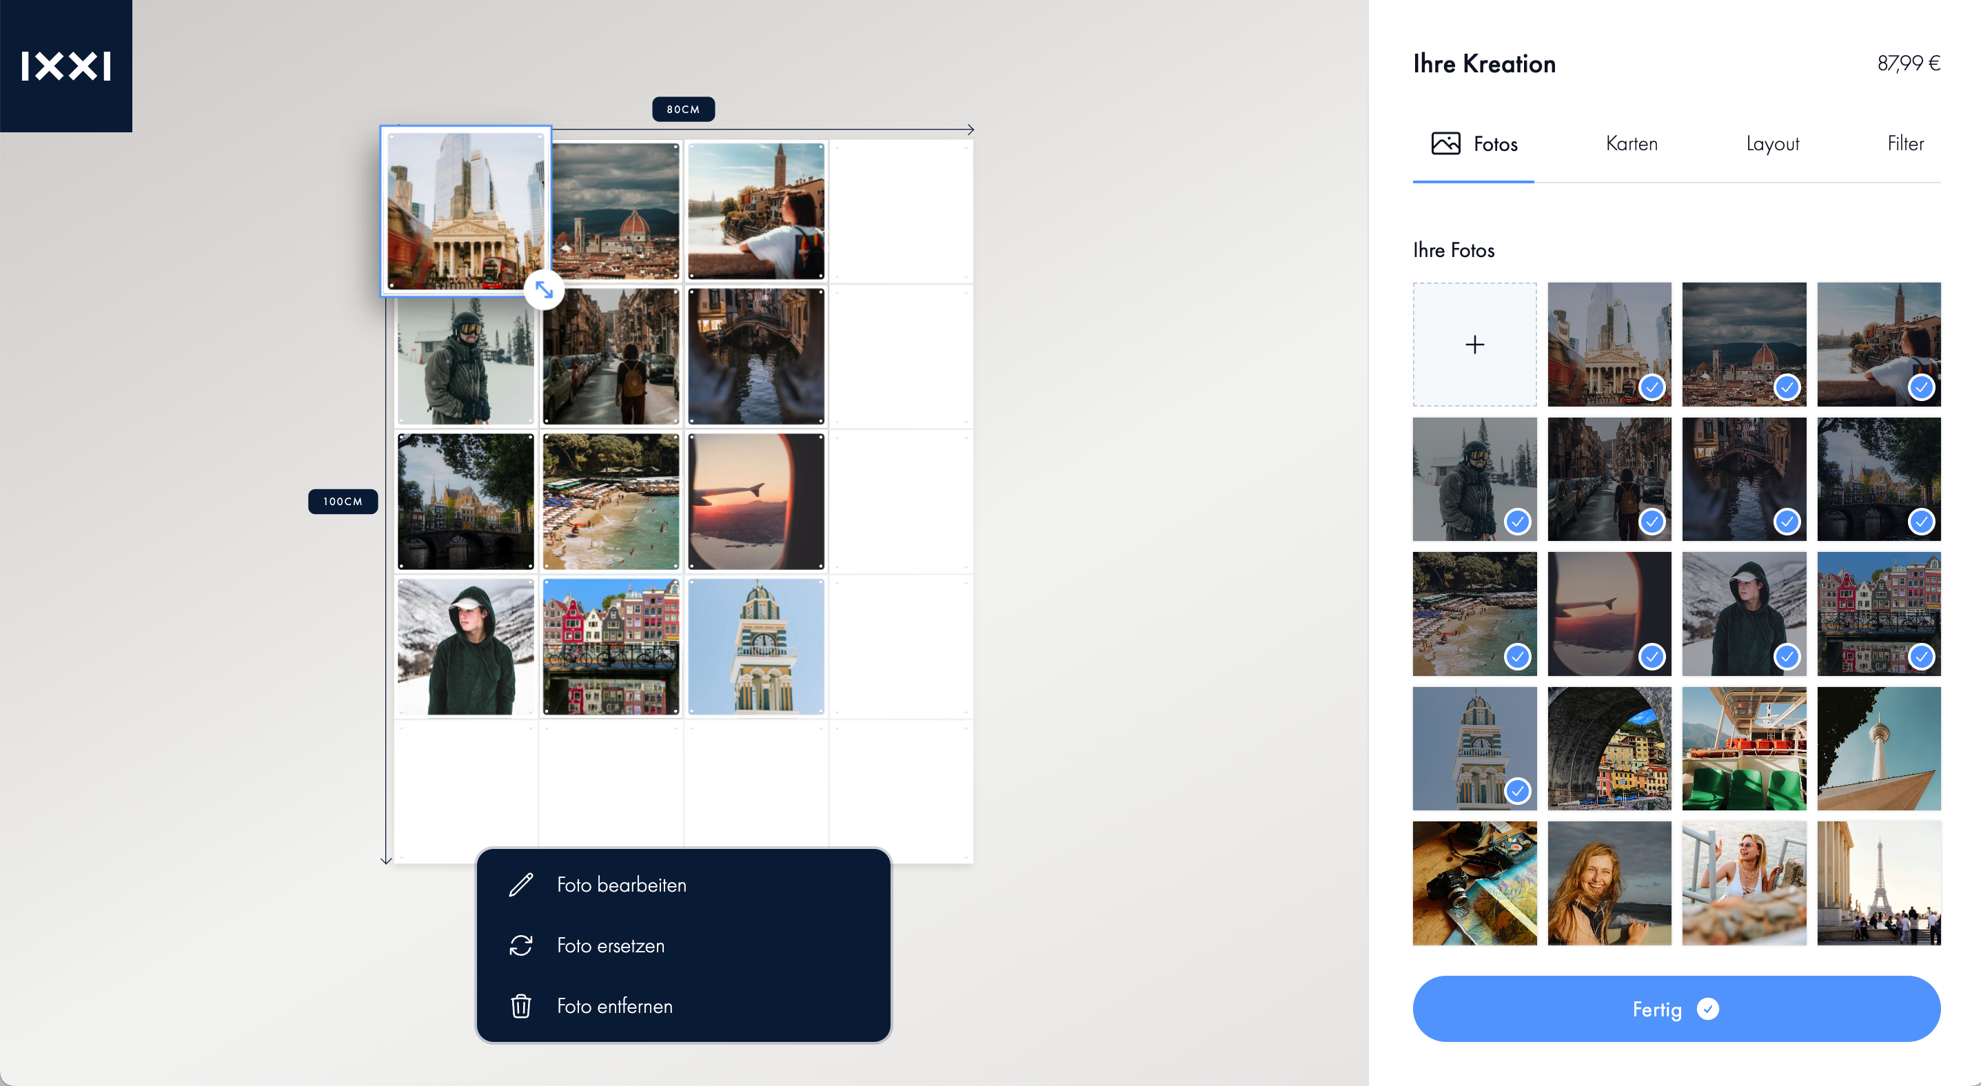Image resolution: width=1981 pixels, height=1086 pixels.
Task: Click the resize arrow handle on selected photo
Action: coord(544,289)
